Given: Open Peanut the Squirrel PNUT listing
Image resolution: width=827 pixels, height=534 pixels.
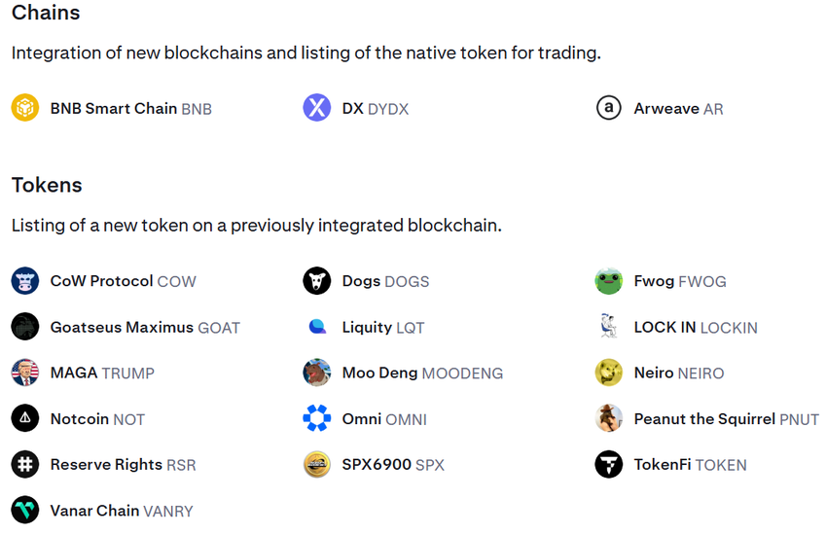Looking at the screenshot, I should [x=726, y=419].
